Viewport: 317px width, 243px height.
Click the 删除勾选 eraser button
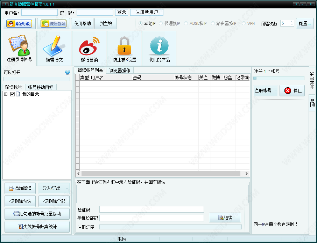pos(20,201)
